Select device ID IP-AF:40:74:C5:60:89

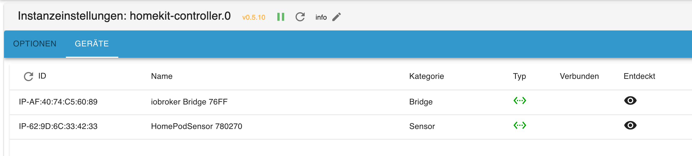[x=58, y=102]
